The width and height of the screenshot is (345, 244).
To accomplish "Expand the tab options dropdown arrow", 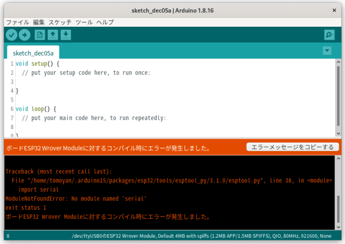I will (x=327, y=50).
